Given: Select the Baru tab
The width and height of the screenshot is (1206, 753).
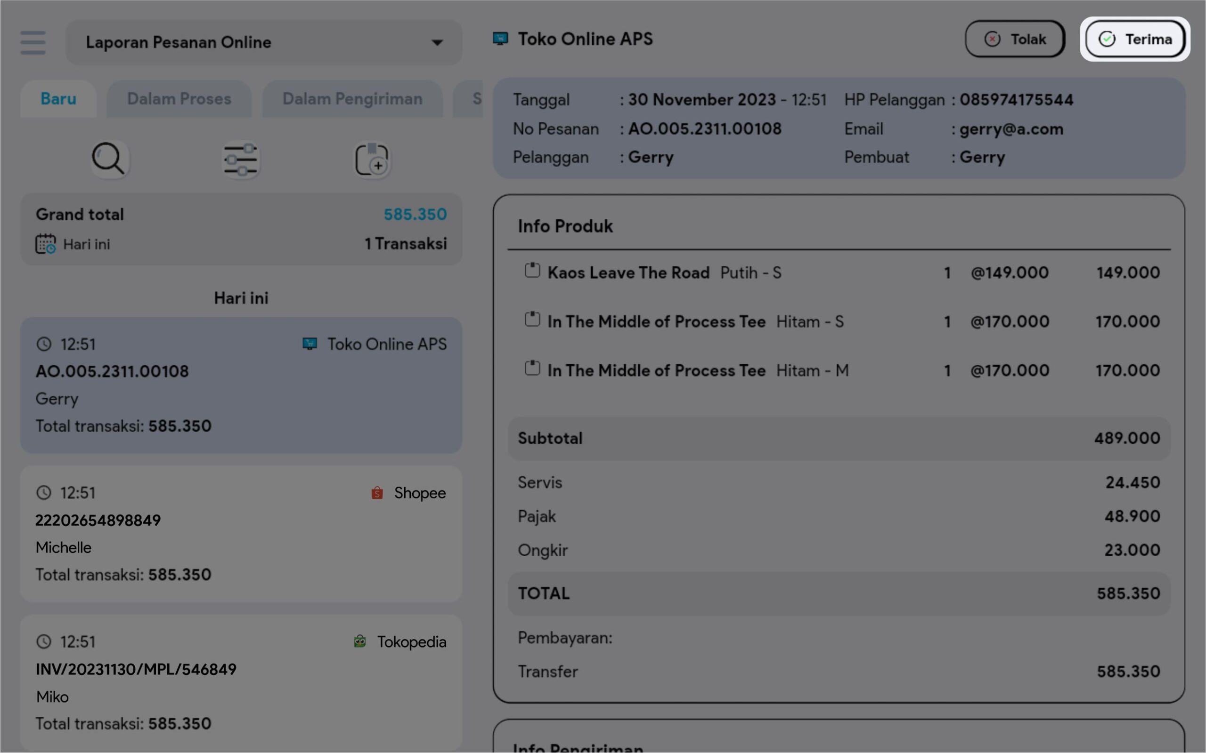Looking at the screenshot, I should [x=58, y=99].
